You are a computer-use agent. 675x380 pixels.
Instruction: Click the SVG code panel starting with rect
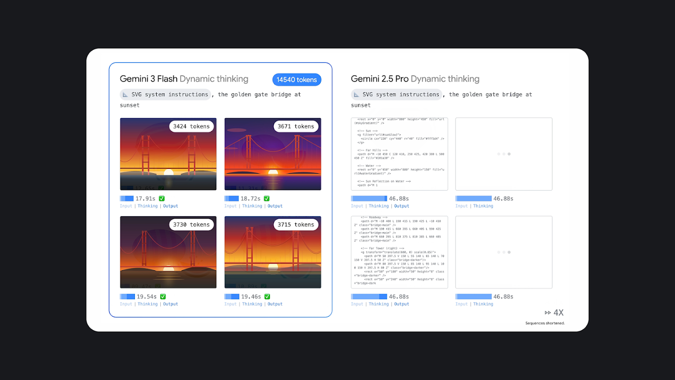point(399,154)
